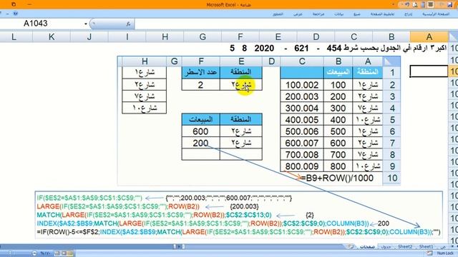This screenshot has width=458, height=257.
Task: Click the macro record icon in status bar
Action: coord(429,253)
